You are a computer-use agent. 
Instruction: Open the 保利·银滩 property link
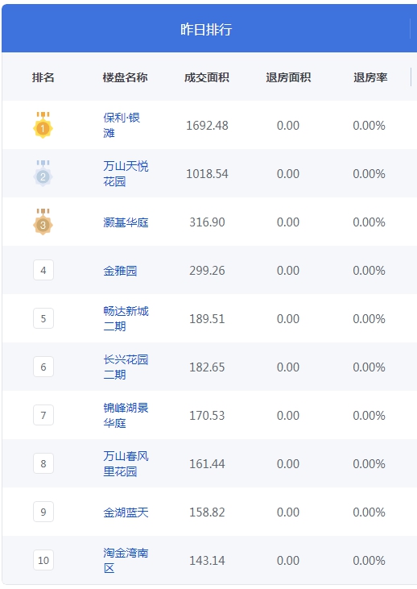click(122, 125)
